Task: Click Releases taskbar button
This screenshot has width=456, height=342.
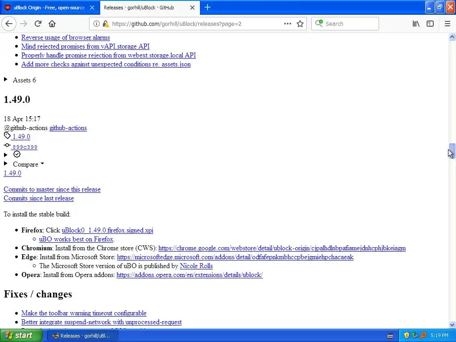Action: (82, 336)
